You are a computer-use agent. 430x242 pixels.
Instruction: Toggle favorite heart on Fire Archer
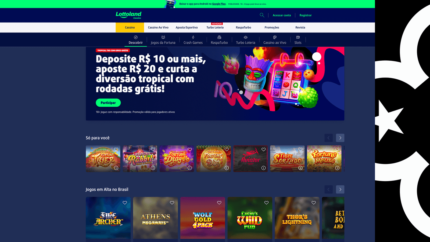(125, 203)
